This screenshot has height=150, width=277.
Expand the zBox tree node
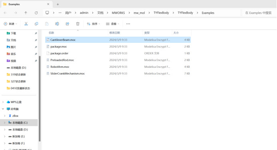5,116
